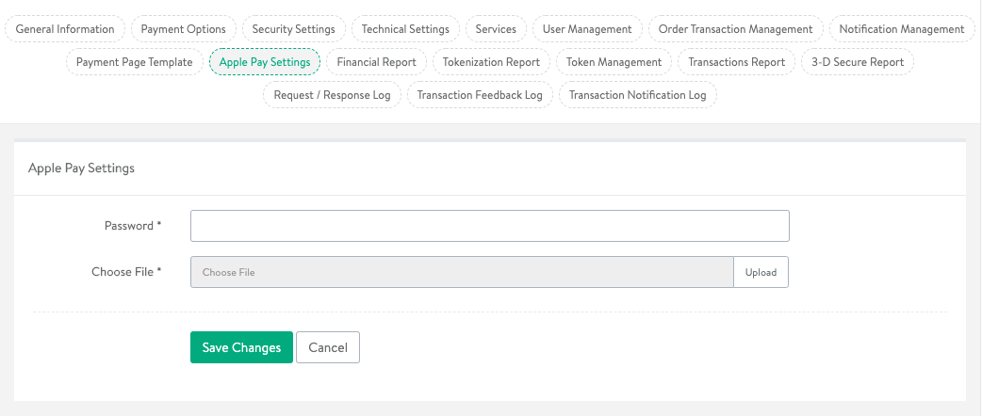This screenshot has width=982, height=416.
Task: Cancel the Apple Pay settings form
Action: (328, 347)
